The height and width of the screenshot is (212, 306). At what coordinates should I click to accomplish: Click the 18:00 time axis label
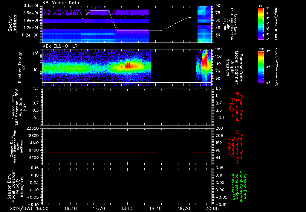coord(127,208)
